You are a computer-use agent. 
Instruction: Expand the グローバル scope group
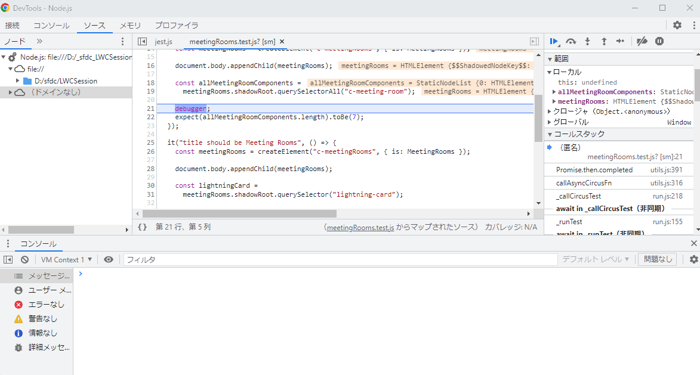550,122
